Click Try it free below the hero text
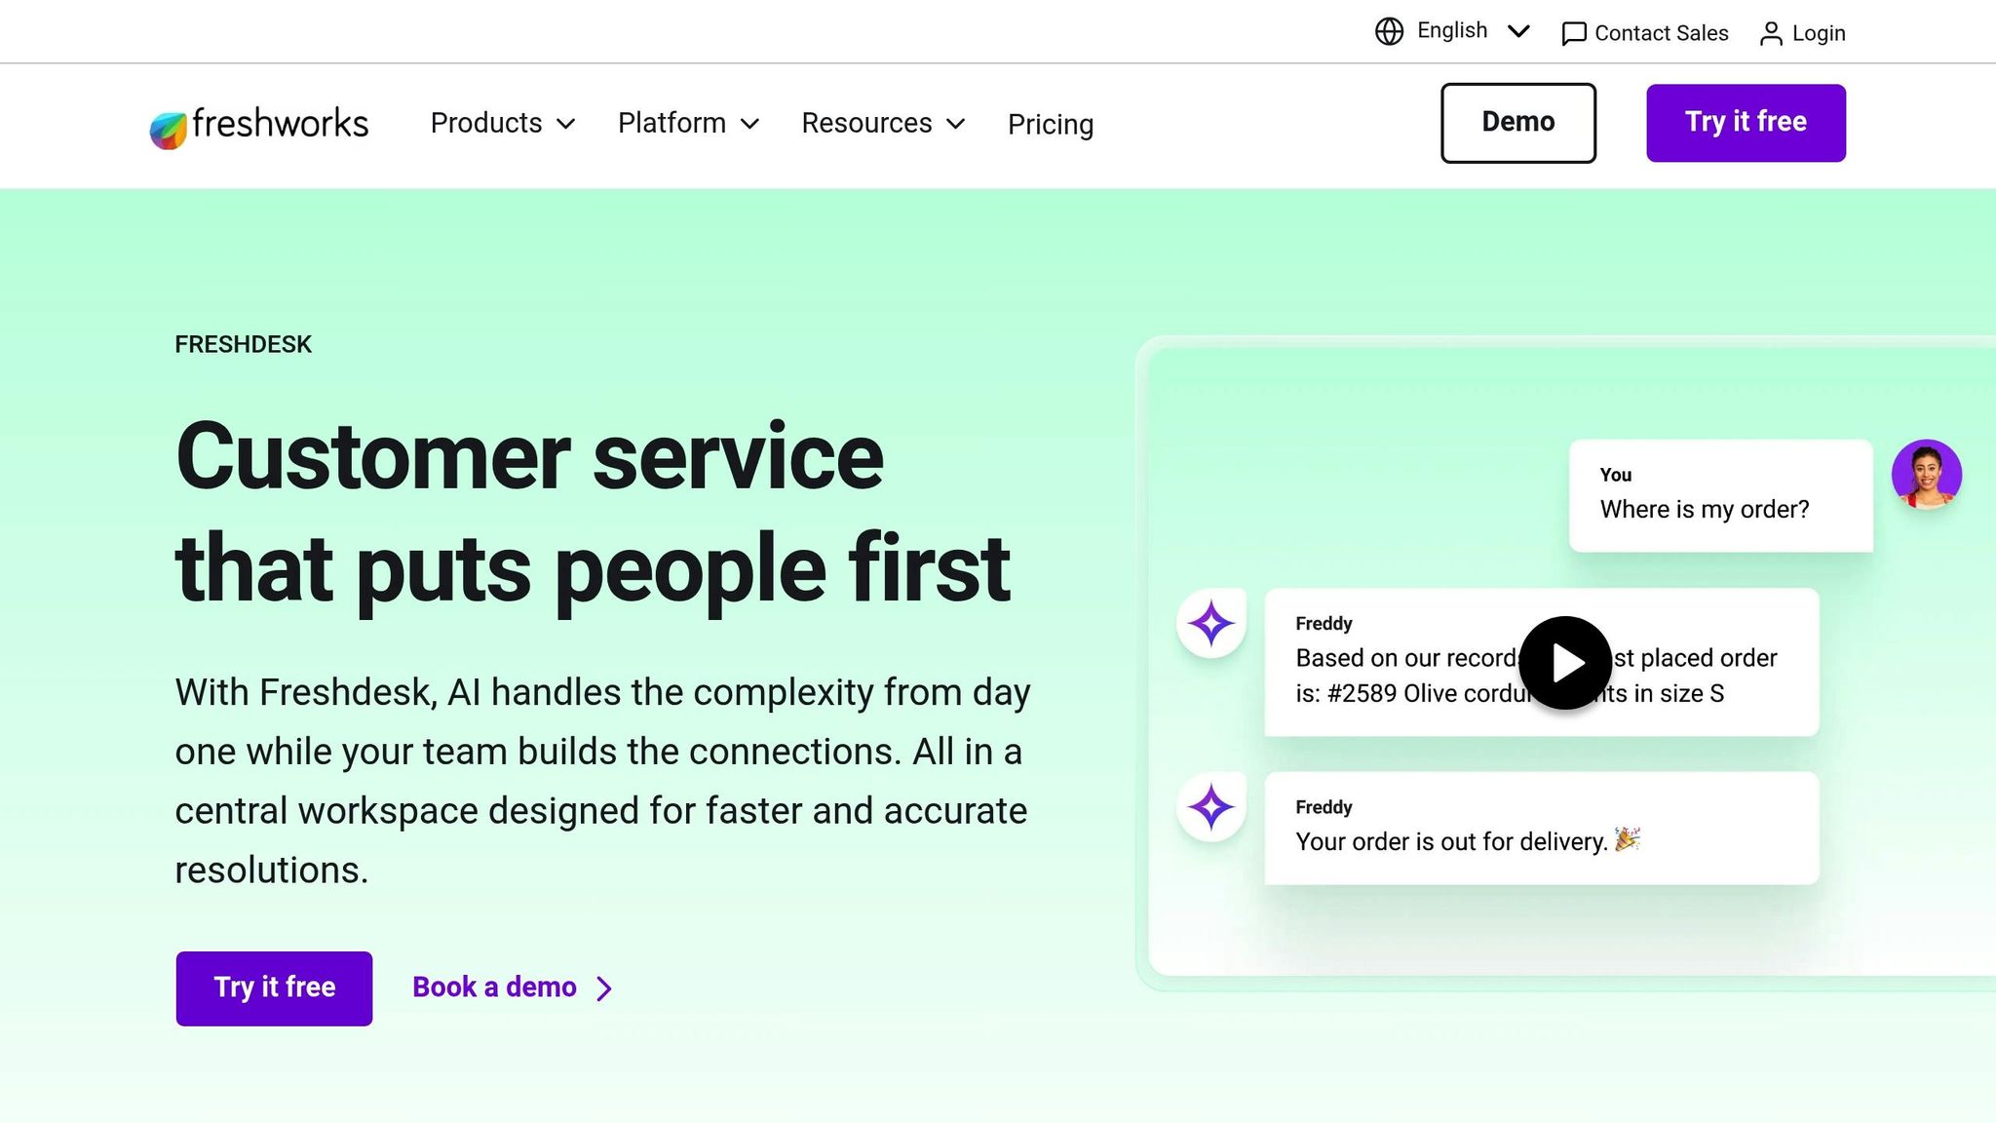The height and width of the screenshot is (1123, 1996). tap(273, 987)
